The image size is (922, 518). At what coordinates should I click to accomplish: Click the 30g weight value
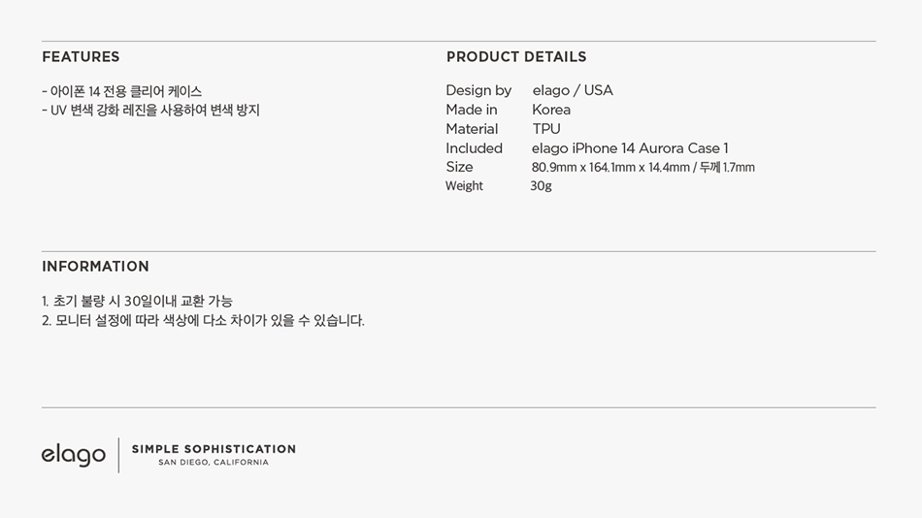(541, 186)
